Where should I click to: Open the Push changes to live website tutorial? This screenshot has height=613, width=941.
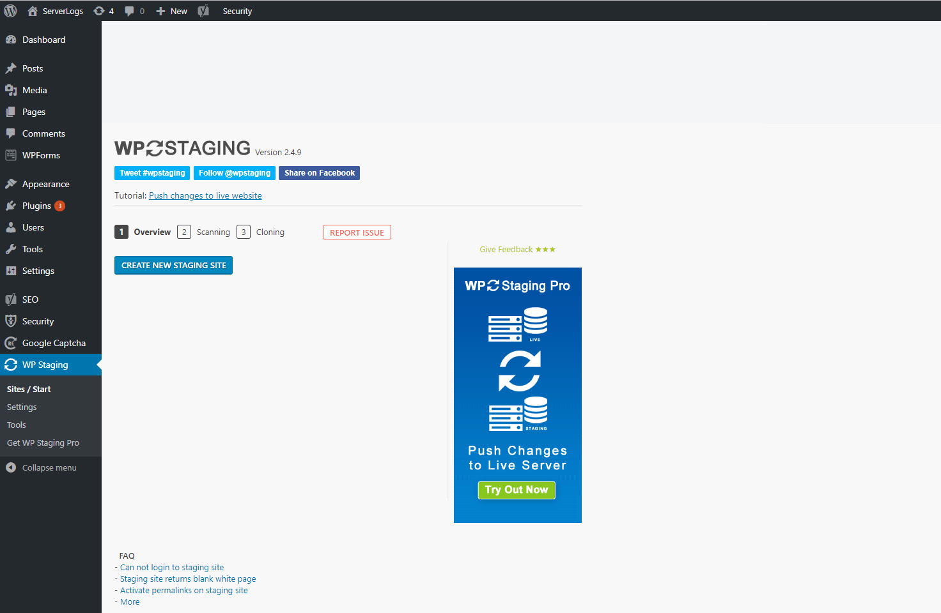[205, 195]
